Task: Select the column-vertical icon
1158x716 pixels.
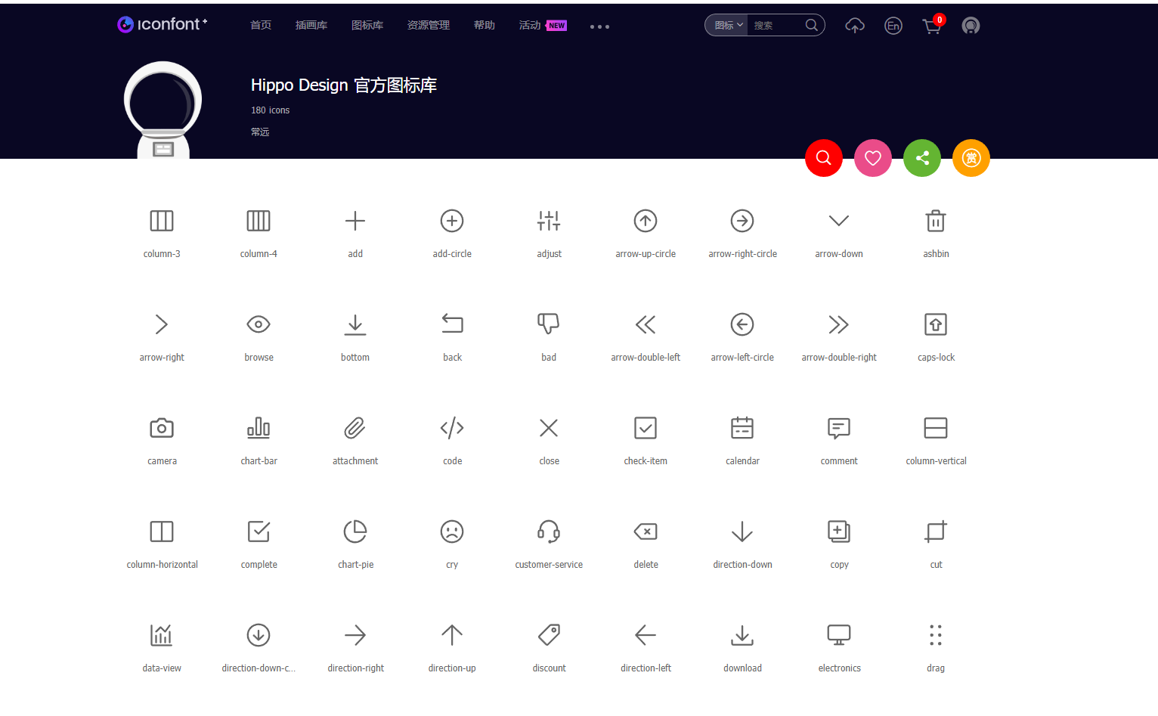Action: tap(936, 428)
